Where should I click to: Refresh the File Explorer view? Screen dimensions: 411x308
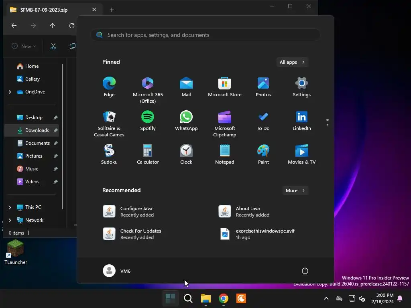tap(71, 25)
